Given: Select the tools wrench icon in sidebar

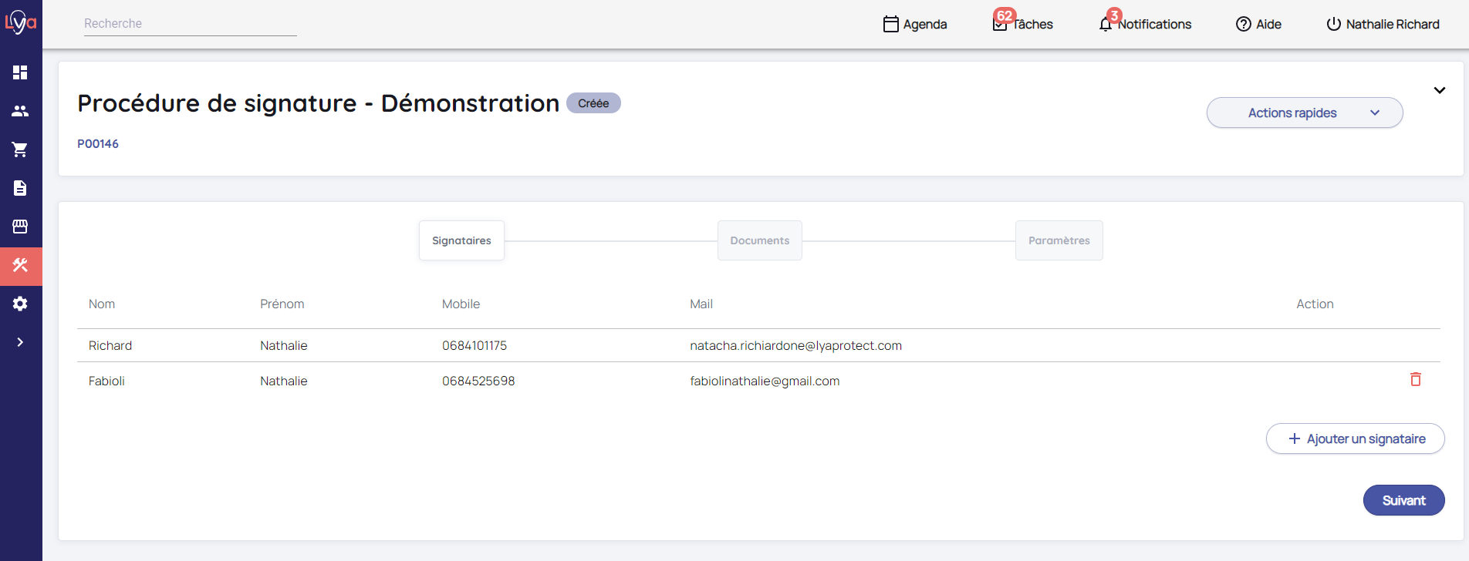Looking at the screenshot, I should coord(20,266).
